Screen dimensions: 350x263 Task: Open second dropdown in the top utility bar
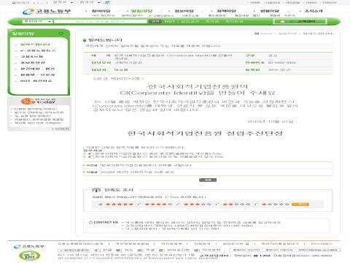click(90, 2)
